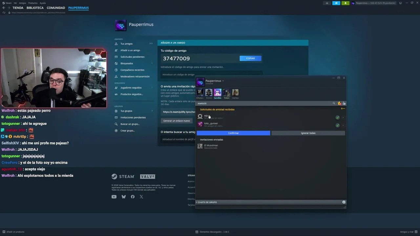Click Generar un enlace nuevo button
The height and width of the screenshot is (236, 420).
(177, 121)
